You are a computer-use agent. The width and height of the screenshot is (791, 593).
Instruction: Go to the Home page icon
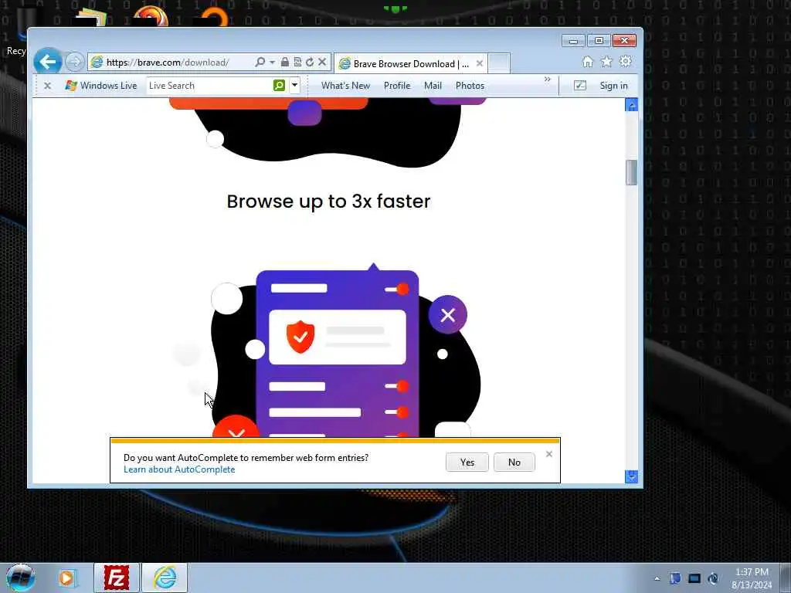pyautogui.click(x=588, y=62)
